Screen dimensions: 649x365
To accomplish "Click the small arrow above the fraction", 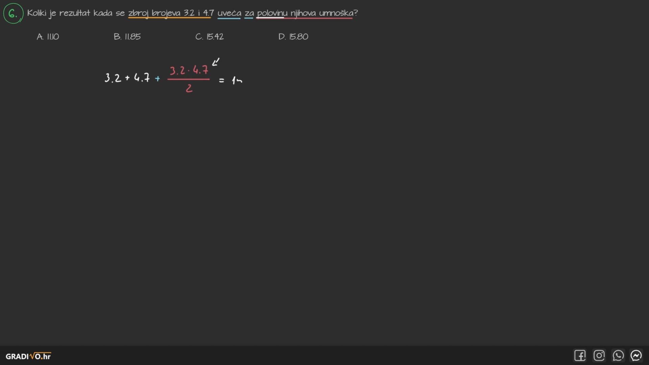I will coord(216,62).
